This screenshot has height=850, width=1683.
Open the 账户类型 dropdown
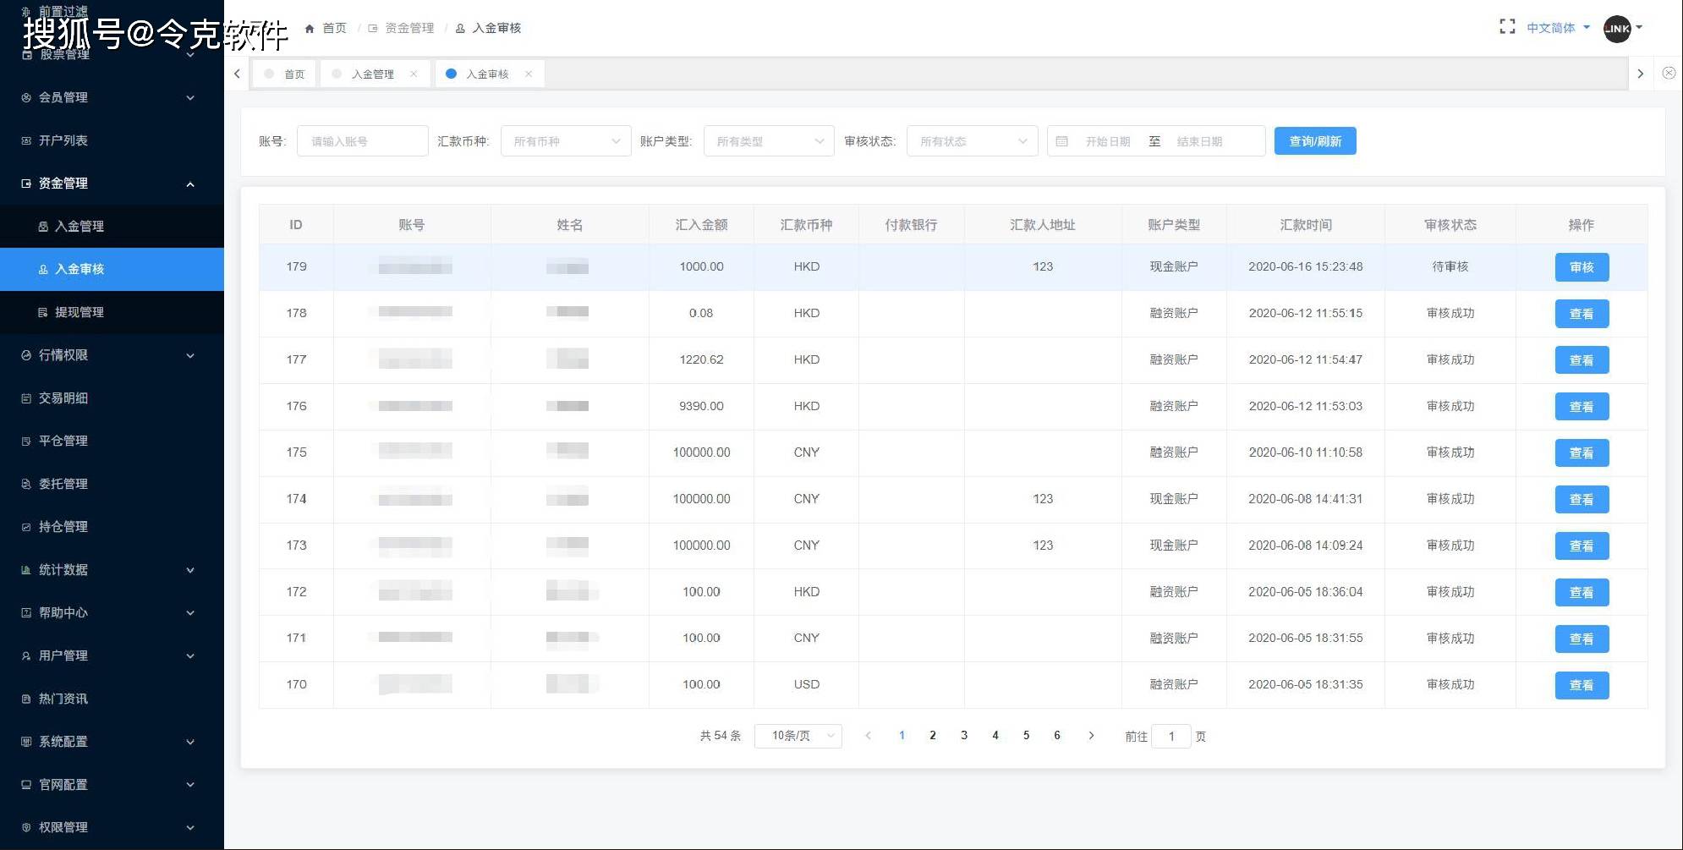(769, 141)
